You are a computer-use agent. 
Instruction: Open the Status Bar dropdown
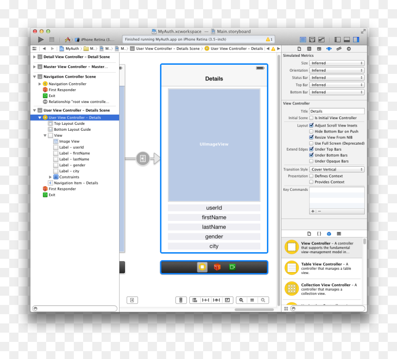(337, 78)
